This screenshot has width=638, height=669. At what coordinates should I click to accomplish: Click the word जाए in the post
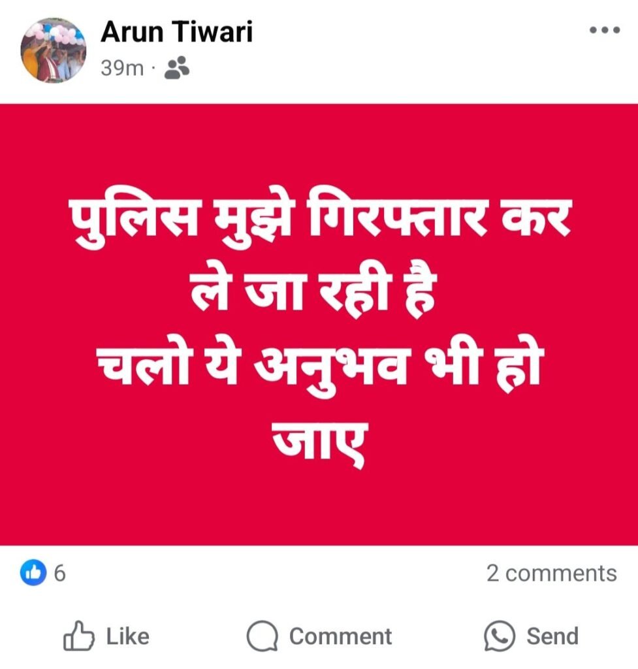(319, 444)
